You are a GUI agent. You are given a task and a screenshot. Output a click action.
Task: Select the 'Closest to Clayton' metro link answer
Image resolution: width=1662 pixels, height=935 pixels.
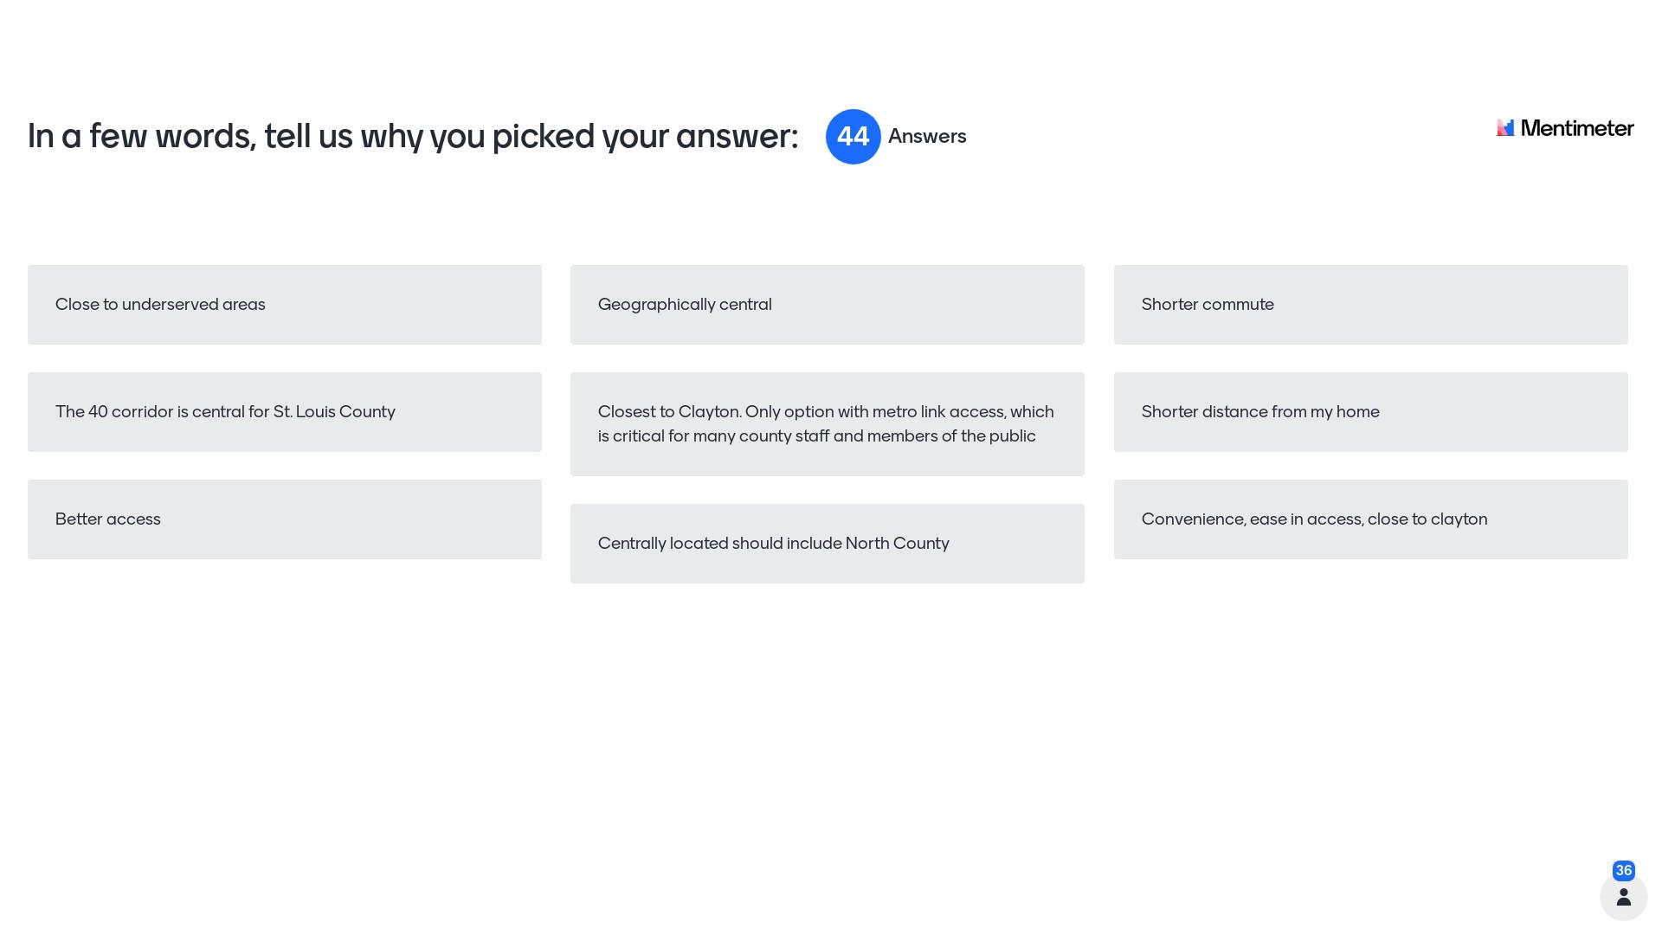click(827, 424)
